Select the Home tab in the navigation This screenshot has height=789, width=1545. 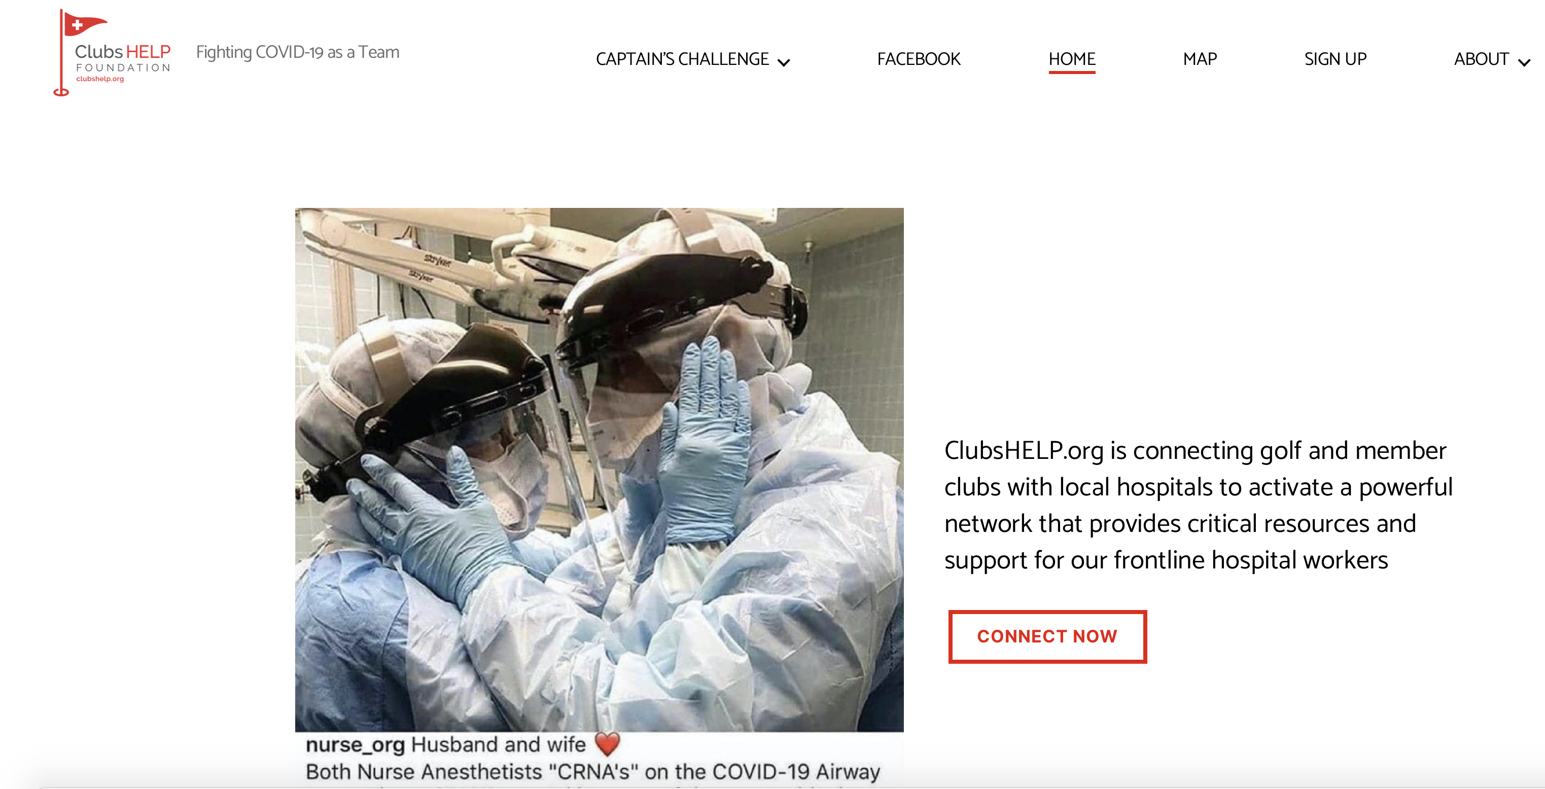[1072, 59]
